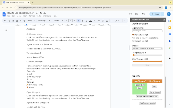Viewport: 173px width, 108px height.
Task: Click the search menus magnifier icon
Action: pos(5,21)
